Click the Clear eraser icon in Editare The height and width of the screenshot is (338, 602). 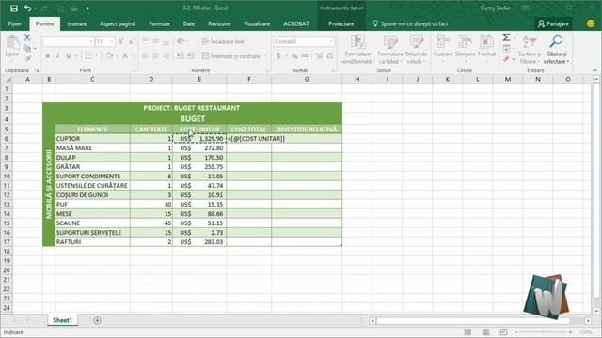(x=506, y=59)
